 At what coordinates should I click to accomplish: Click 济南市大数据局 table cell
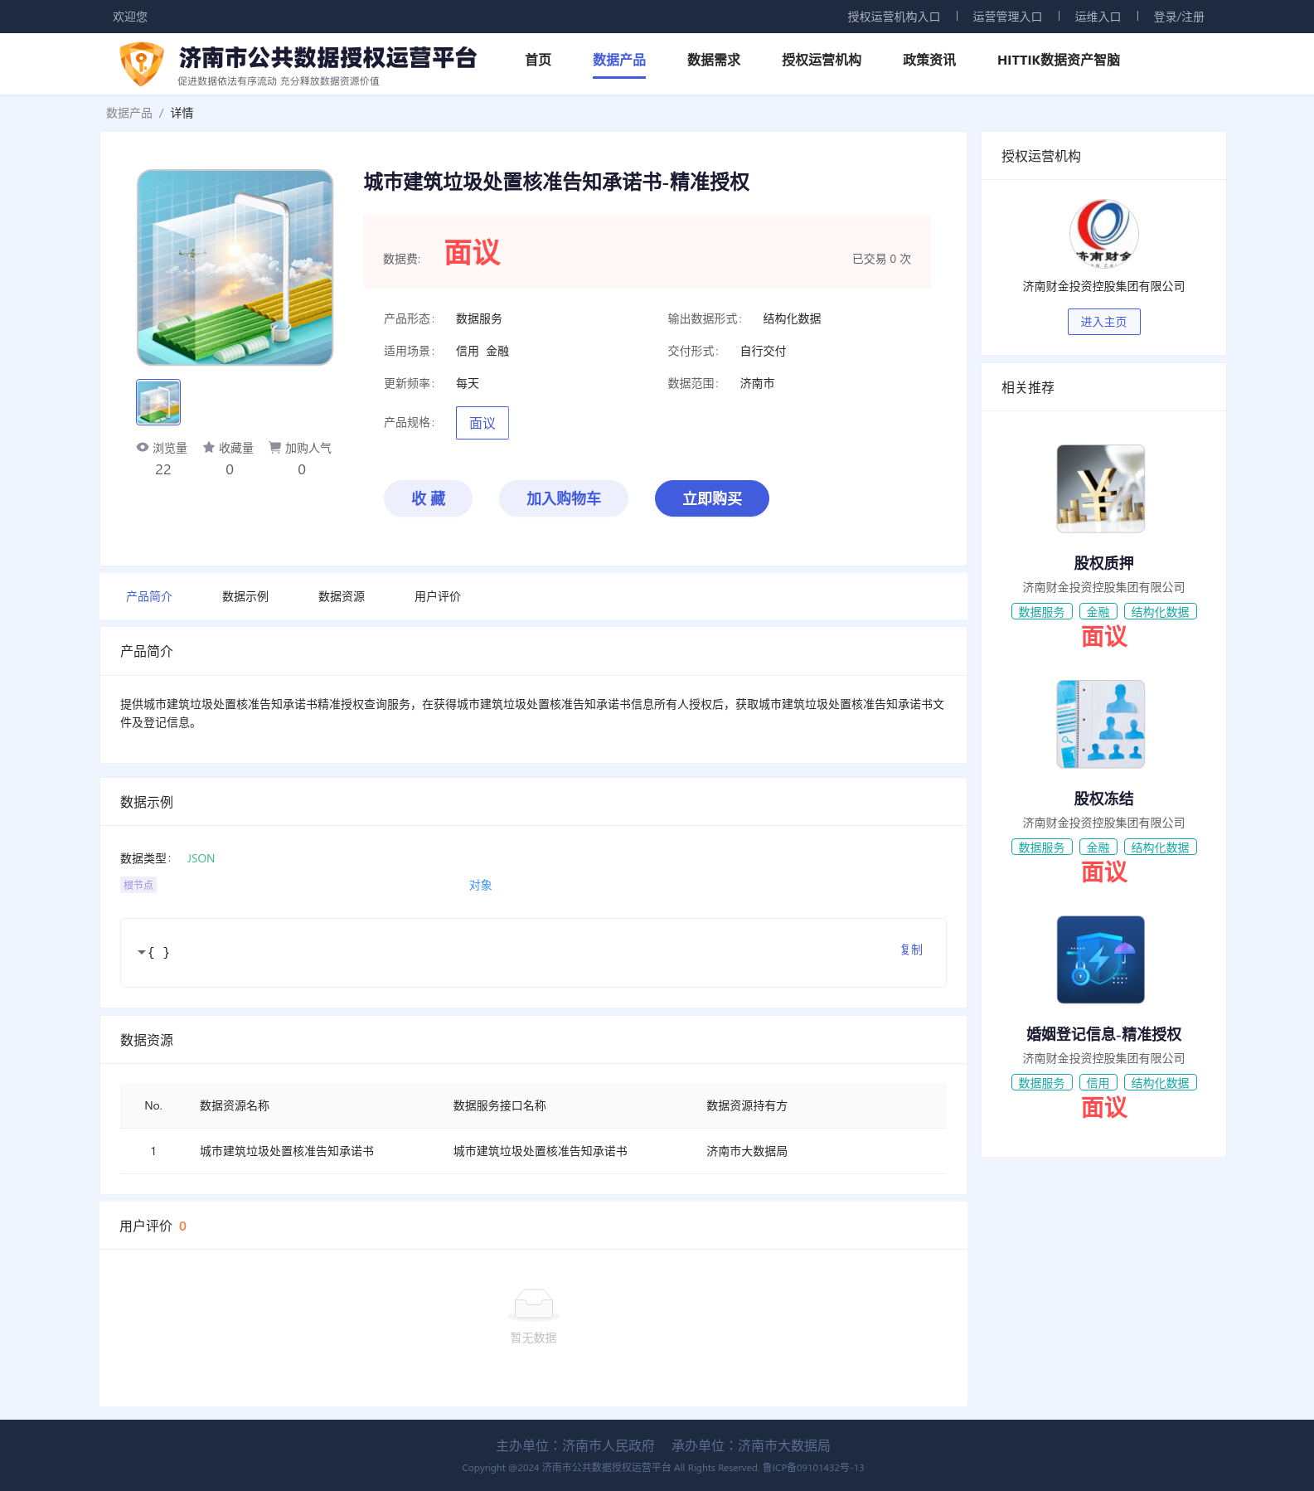point(747,1151)
